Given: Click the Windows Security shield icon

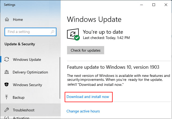Looking at the screenshot, I should pos(7,85).
